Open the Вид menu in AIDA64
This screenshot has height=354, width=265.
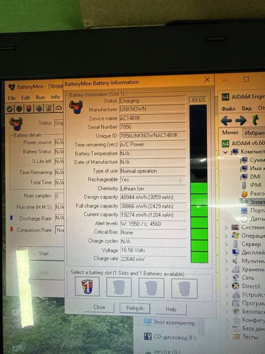click(x=246, y=108)
